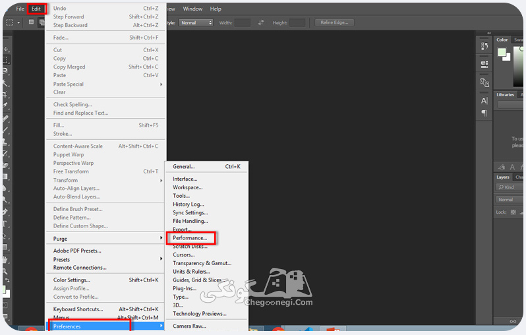Open the History panel icon
The image size is (526, 335).
coord(484,46)
